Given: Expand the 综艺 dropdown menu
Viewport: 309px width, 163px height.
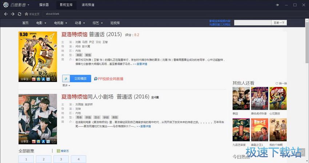Looking at the screenshot, I should (x=97, y=23).
